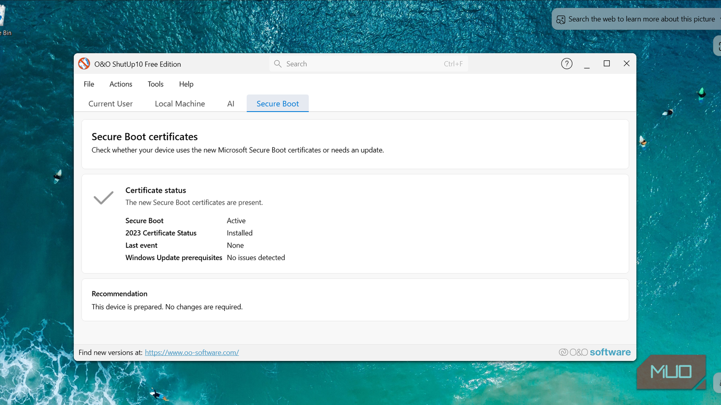721x405 pixels.
Task: Click the 'Active' Secure Boot value
Action: point(236,220)
